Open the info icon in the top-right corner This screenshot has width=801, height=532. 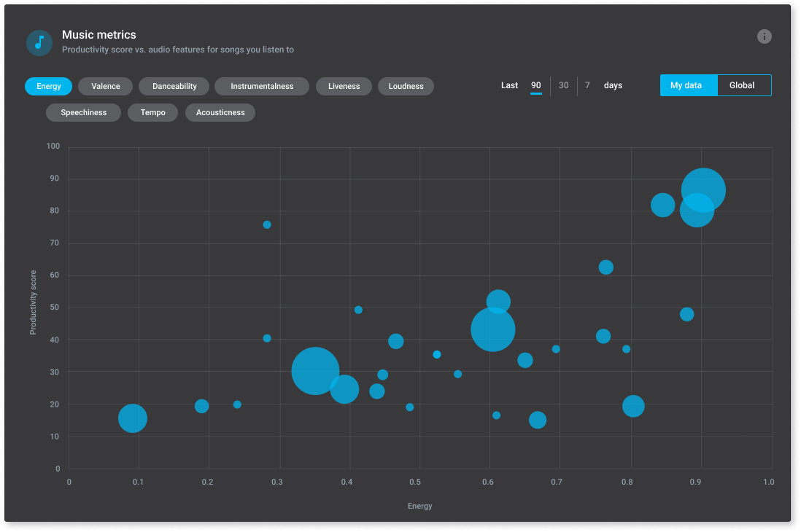[764, 36]
